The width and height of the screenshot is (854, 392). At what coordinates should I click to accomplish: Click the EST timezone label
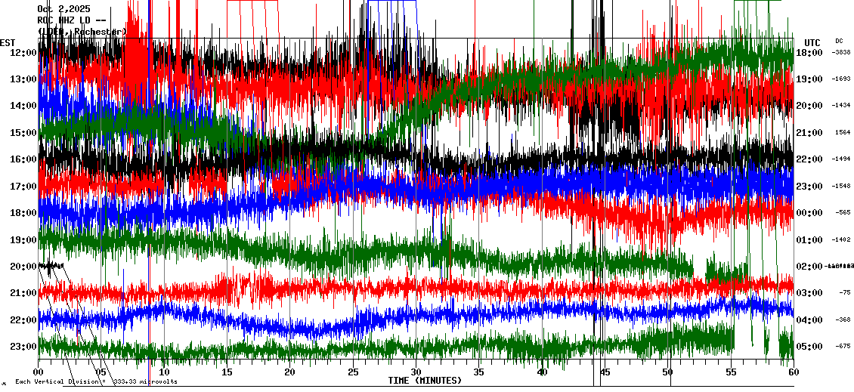pyautogui.click(x=8, y=42)
